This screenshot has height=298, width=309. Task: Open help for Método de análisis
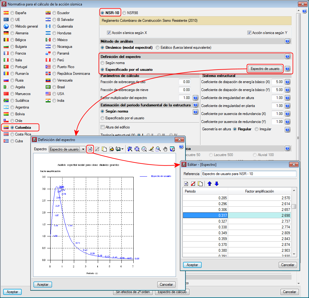(288, 41)
